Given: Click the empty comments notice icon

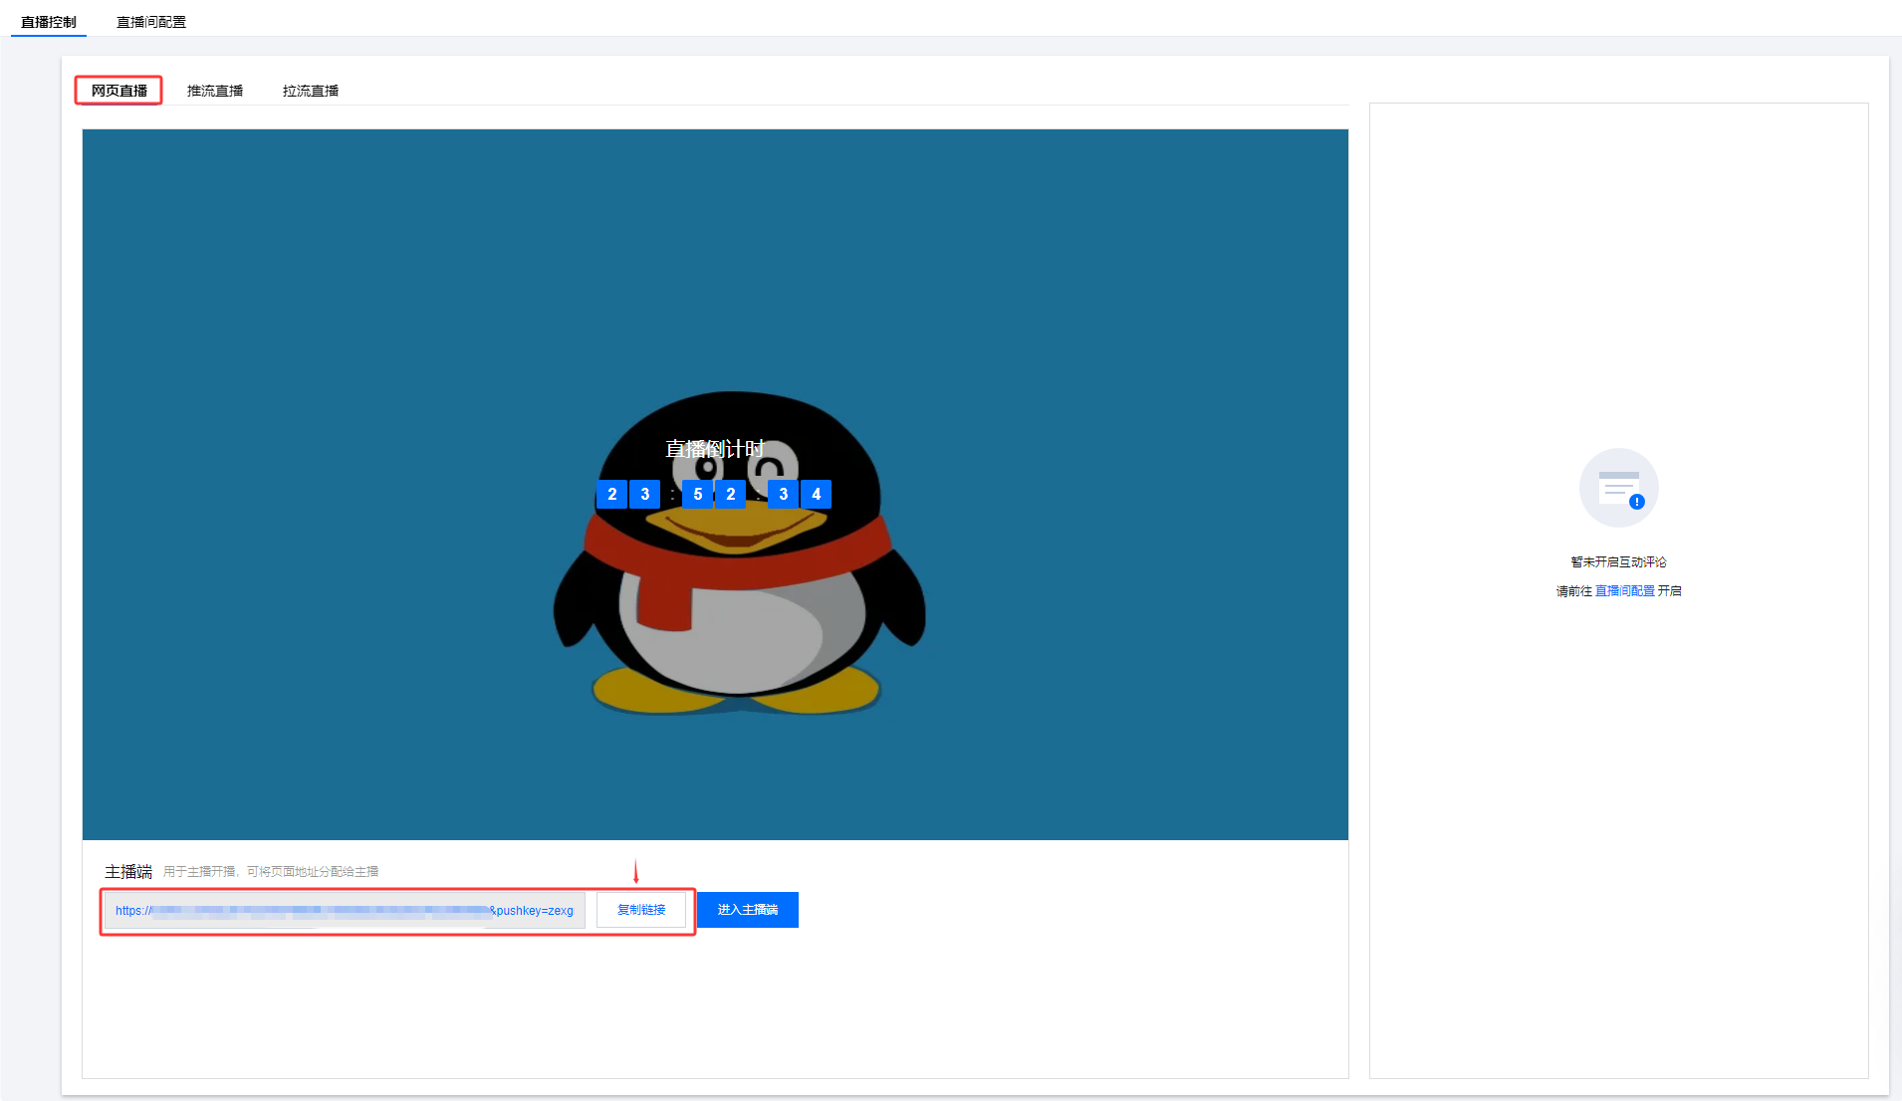Looking at the screenshot, I should (1619, 488).
